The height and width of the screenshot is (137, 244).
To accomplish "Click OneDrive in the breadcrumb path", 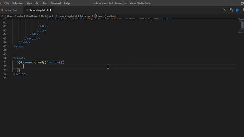I will pos(32,16).
